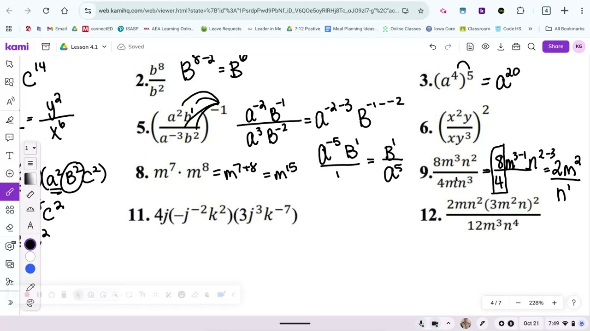Screen dimensions: 590x331
Task: Redo the annotation
Action: (x=448, y=46)
